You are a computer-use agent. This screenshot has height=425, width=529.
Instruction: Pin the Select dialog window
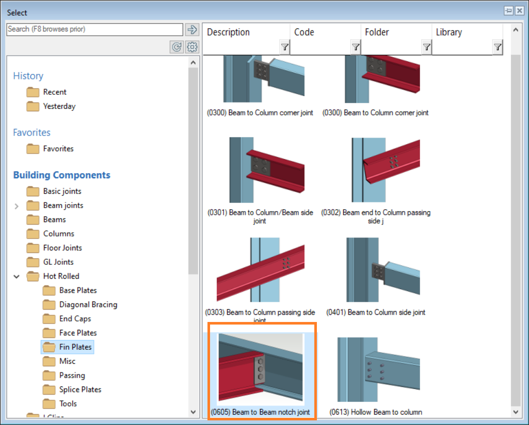point(508,11)
